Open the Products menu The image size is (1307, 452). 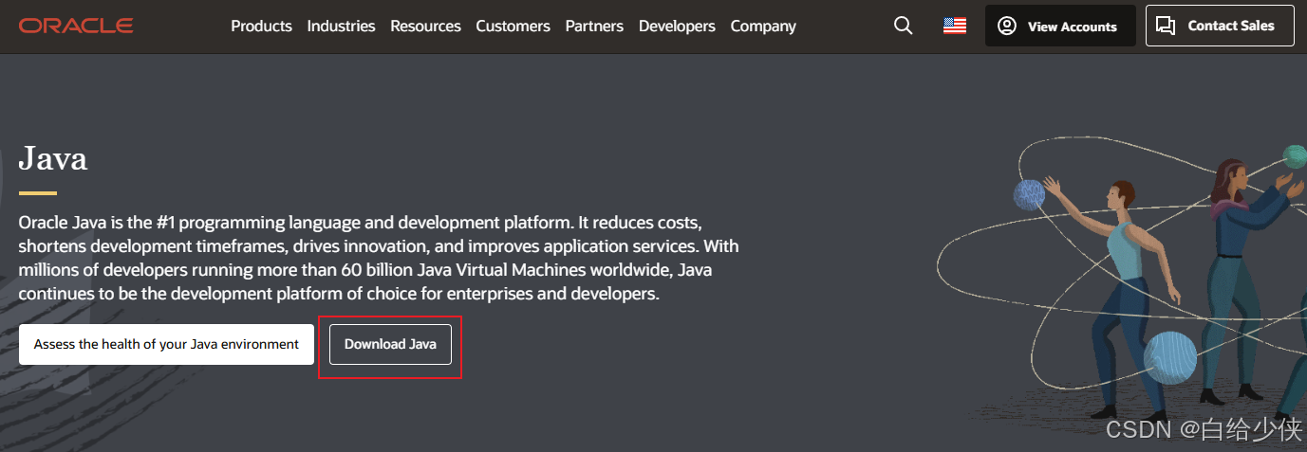[x=261, y=26]
